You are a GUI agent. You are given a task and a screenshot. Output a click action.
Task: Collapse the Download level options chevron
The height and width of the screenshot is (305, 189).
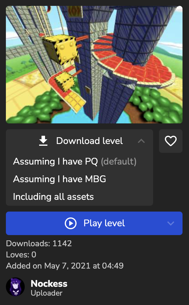141,141
